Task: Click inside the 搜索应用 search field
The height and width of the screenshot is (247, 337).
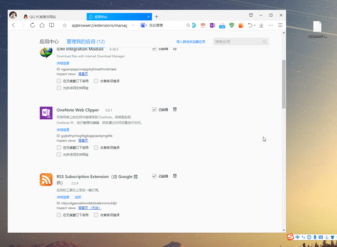Action: pos(239,41)
